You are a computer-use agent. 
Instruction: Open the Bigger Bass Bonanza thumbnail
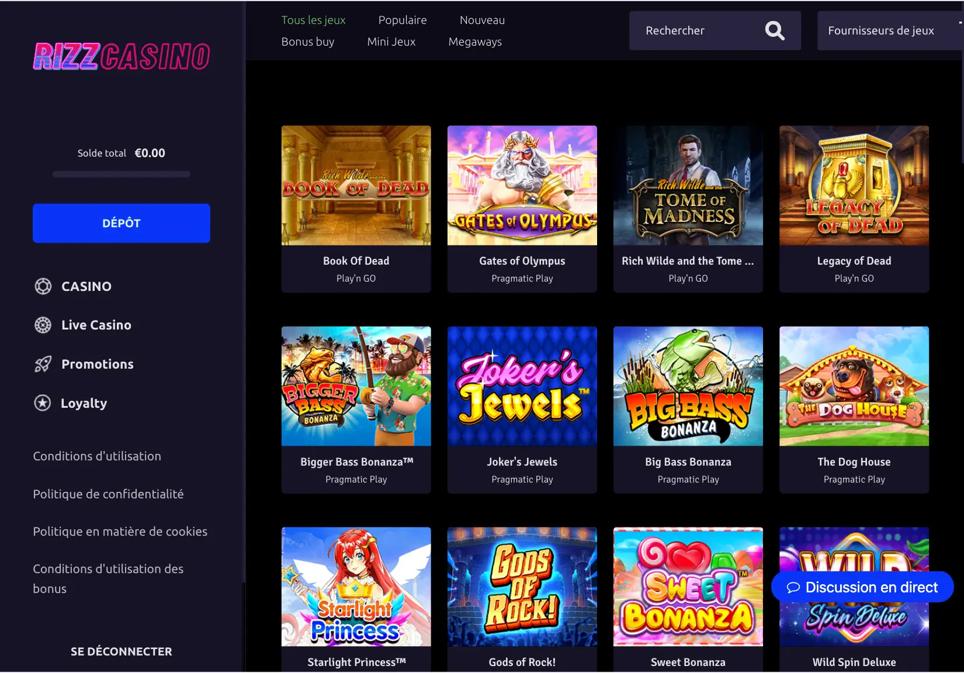coord(356,386)
